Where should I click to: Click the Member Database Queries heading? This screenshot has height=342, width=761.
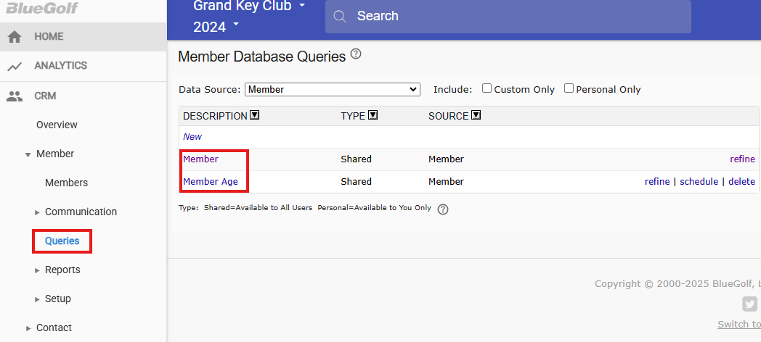click(x=261, y=57)
